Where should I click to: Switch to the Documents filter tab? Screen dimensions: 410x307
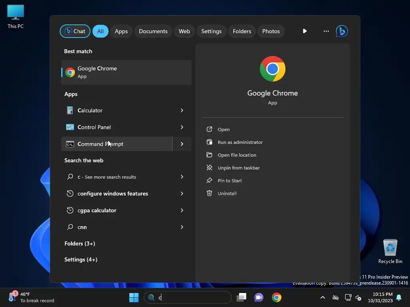(153, 31)
